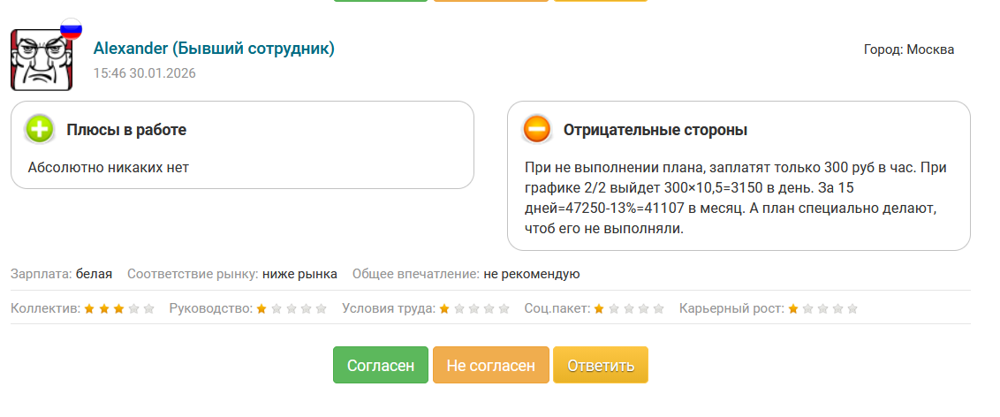Click first star of Соц.пакет rating

(x=599, y=308)
